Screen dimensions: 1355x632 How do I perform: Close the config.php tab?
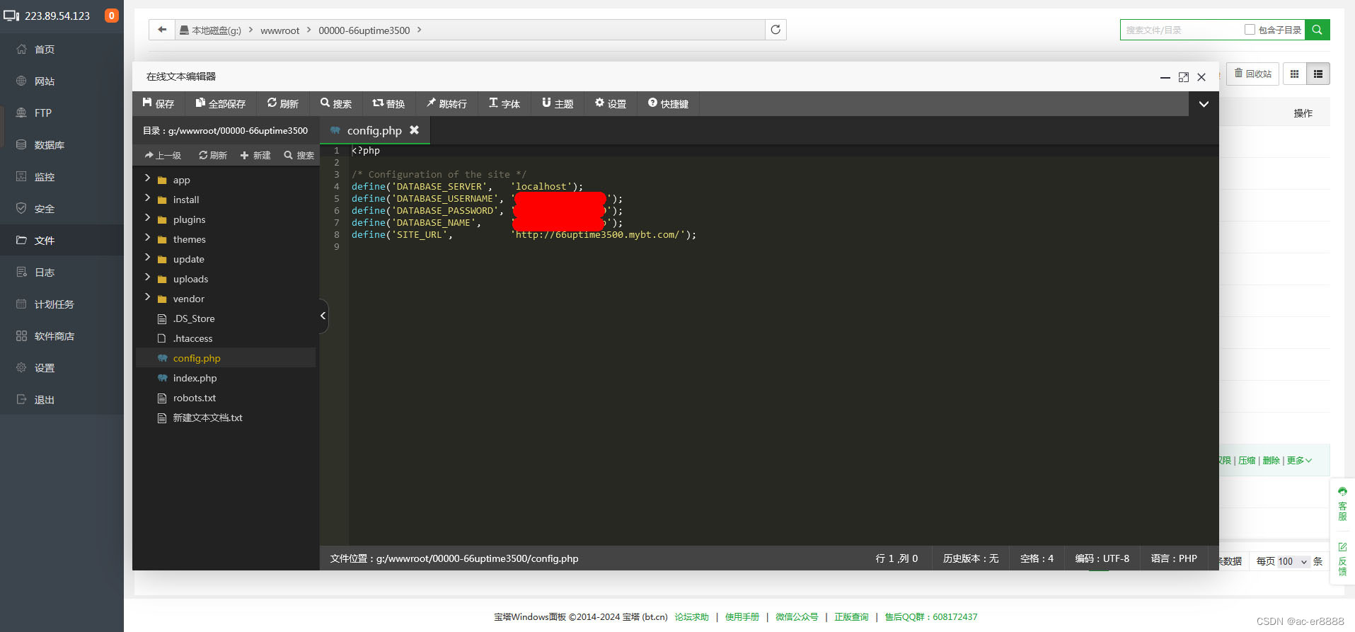pos(415,130)
